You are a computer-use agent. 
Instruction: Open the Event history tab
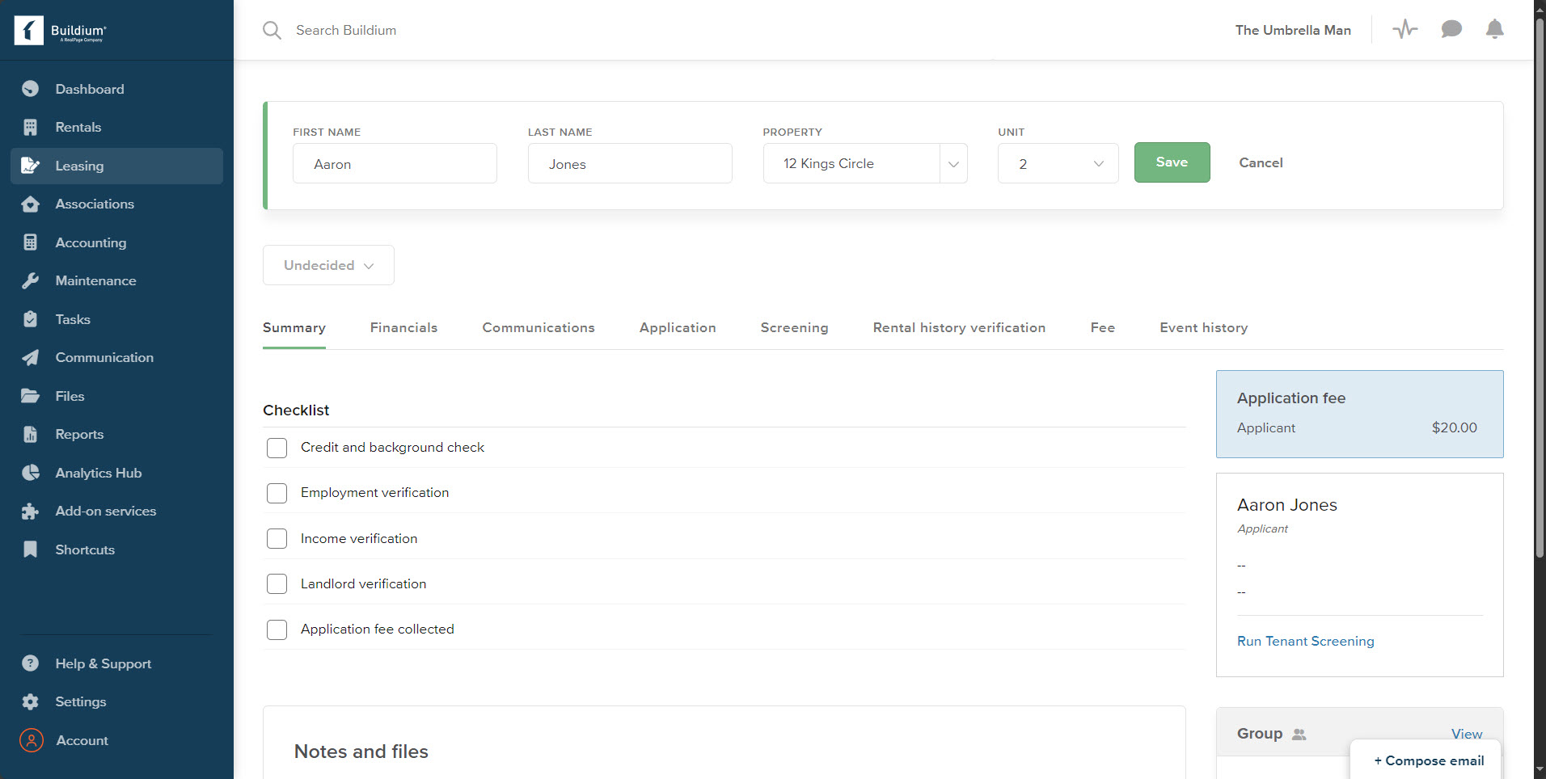(x=1203, y=327)
